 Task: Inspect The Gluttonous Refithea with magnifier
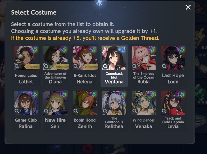105,111
